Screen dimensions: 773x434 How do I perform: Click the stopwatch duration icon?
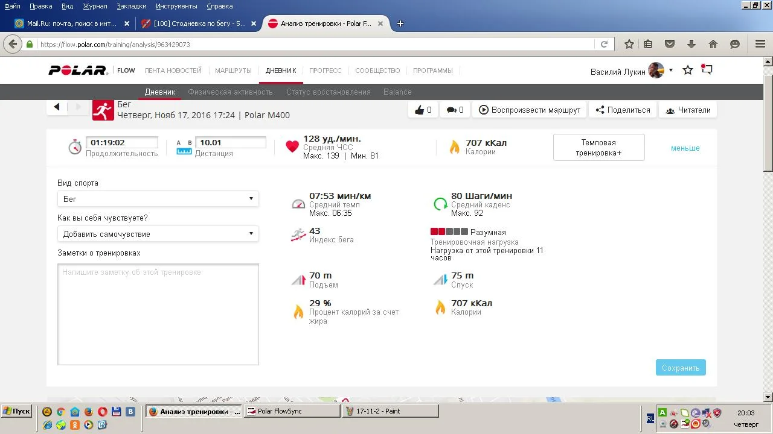point(74,146)
